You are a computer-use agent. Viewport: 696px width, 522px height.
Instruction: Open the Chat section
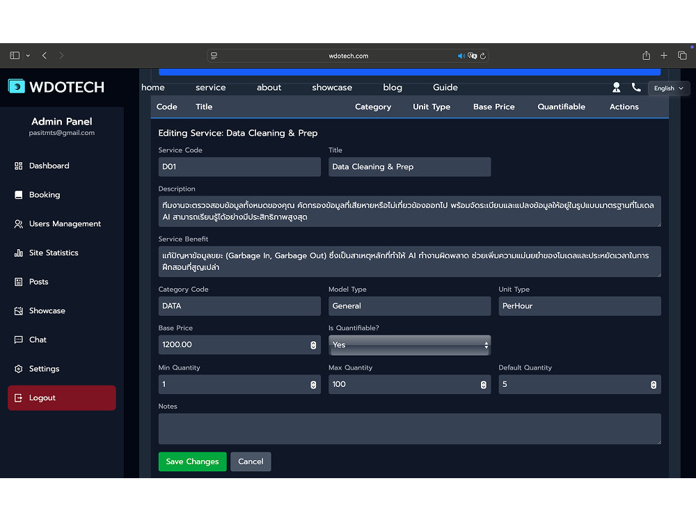point(62,340)
